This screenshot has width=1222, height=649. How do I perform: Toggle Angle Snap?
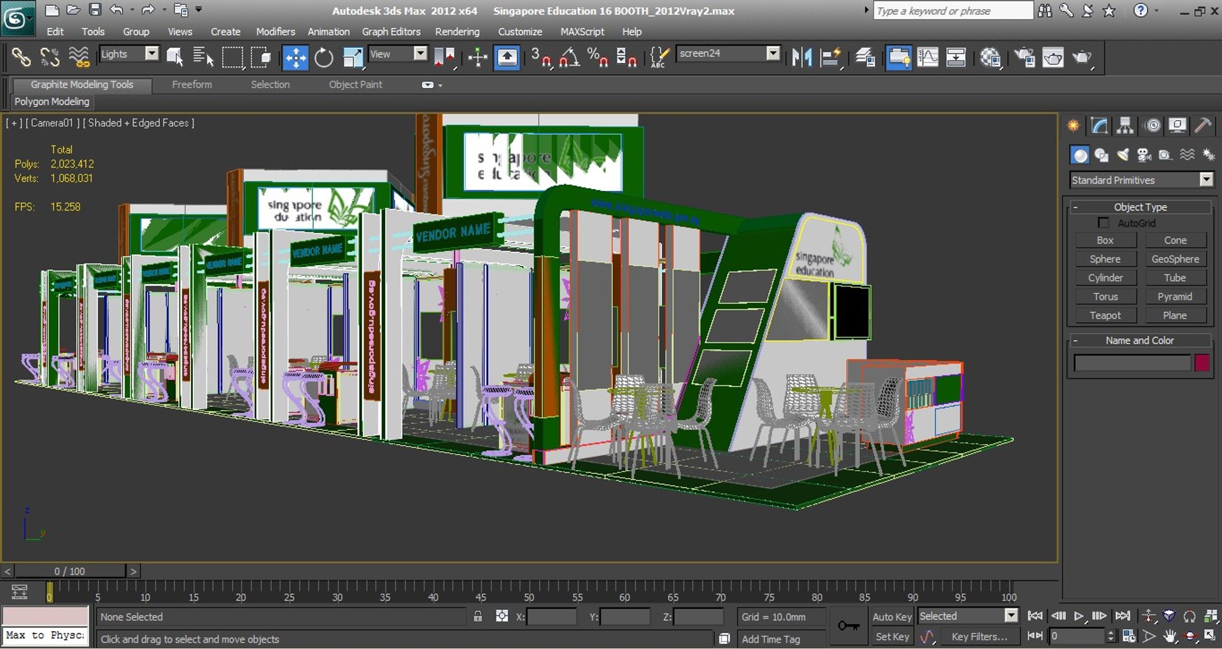click(x=569, y=57)
